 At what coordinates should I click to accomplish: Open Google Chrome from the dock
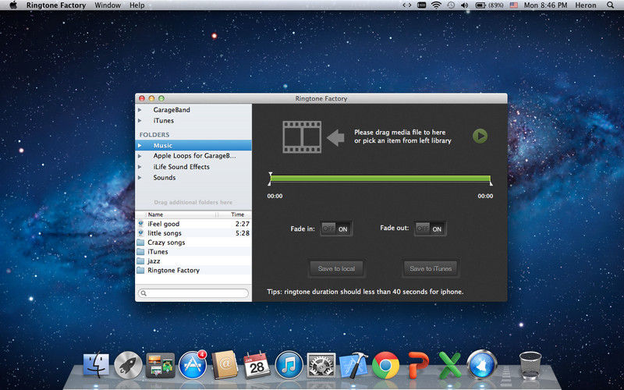pyautogui.click(x=385, y=364)
